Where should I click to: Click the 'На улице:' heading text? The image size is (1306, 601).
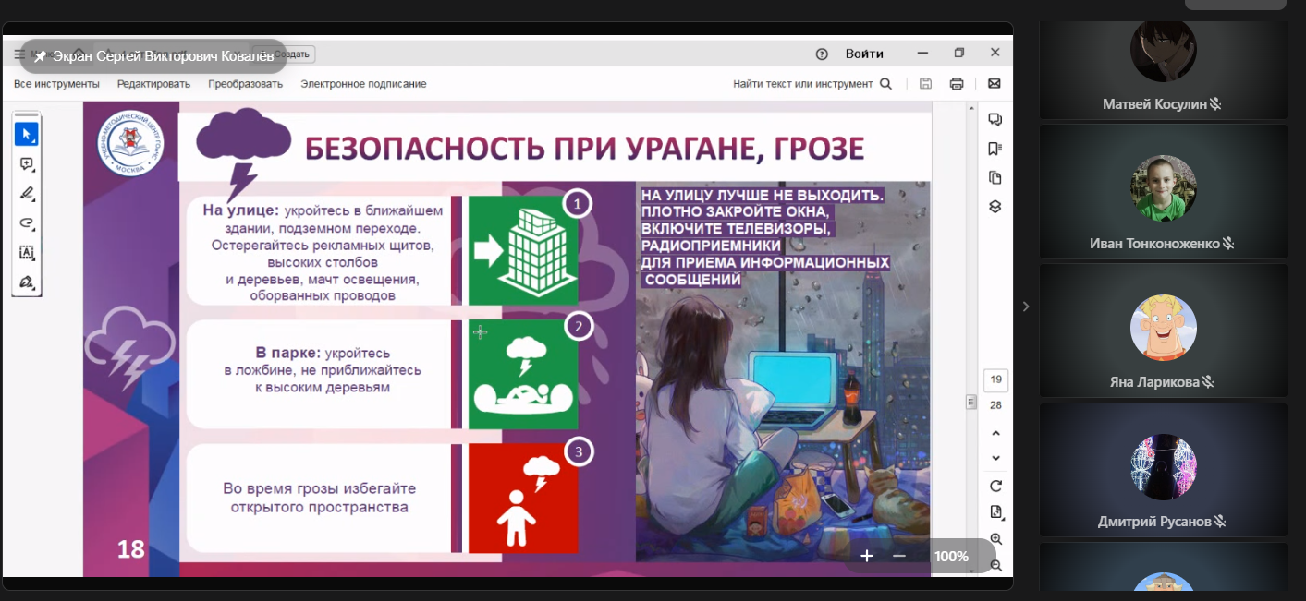point(240,210)
